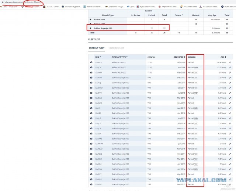236x191 pixels.
Task: Open photos for aircraft XA-PBA
Action: pyautogui.click(x=91, y=169)
